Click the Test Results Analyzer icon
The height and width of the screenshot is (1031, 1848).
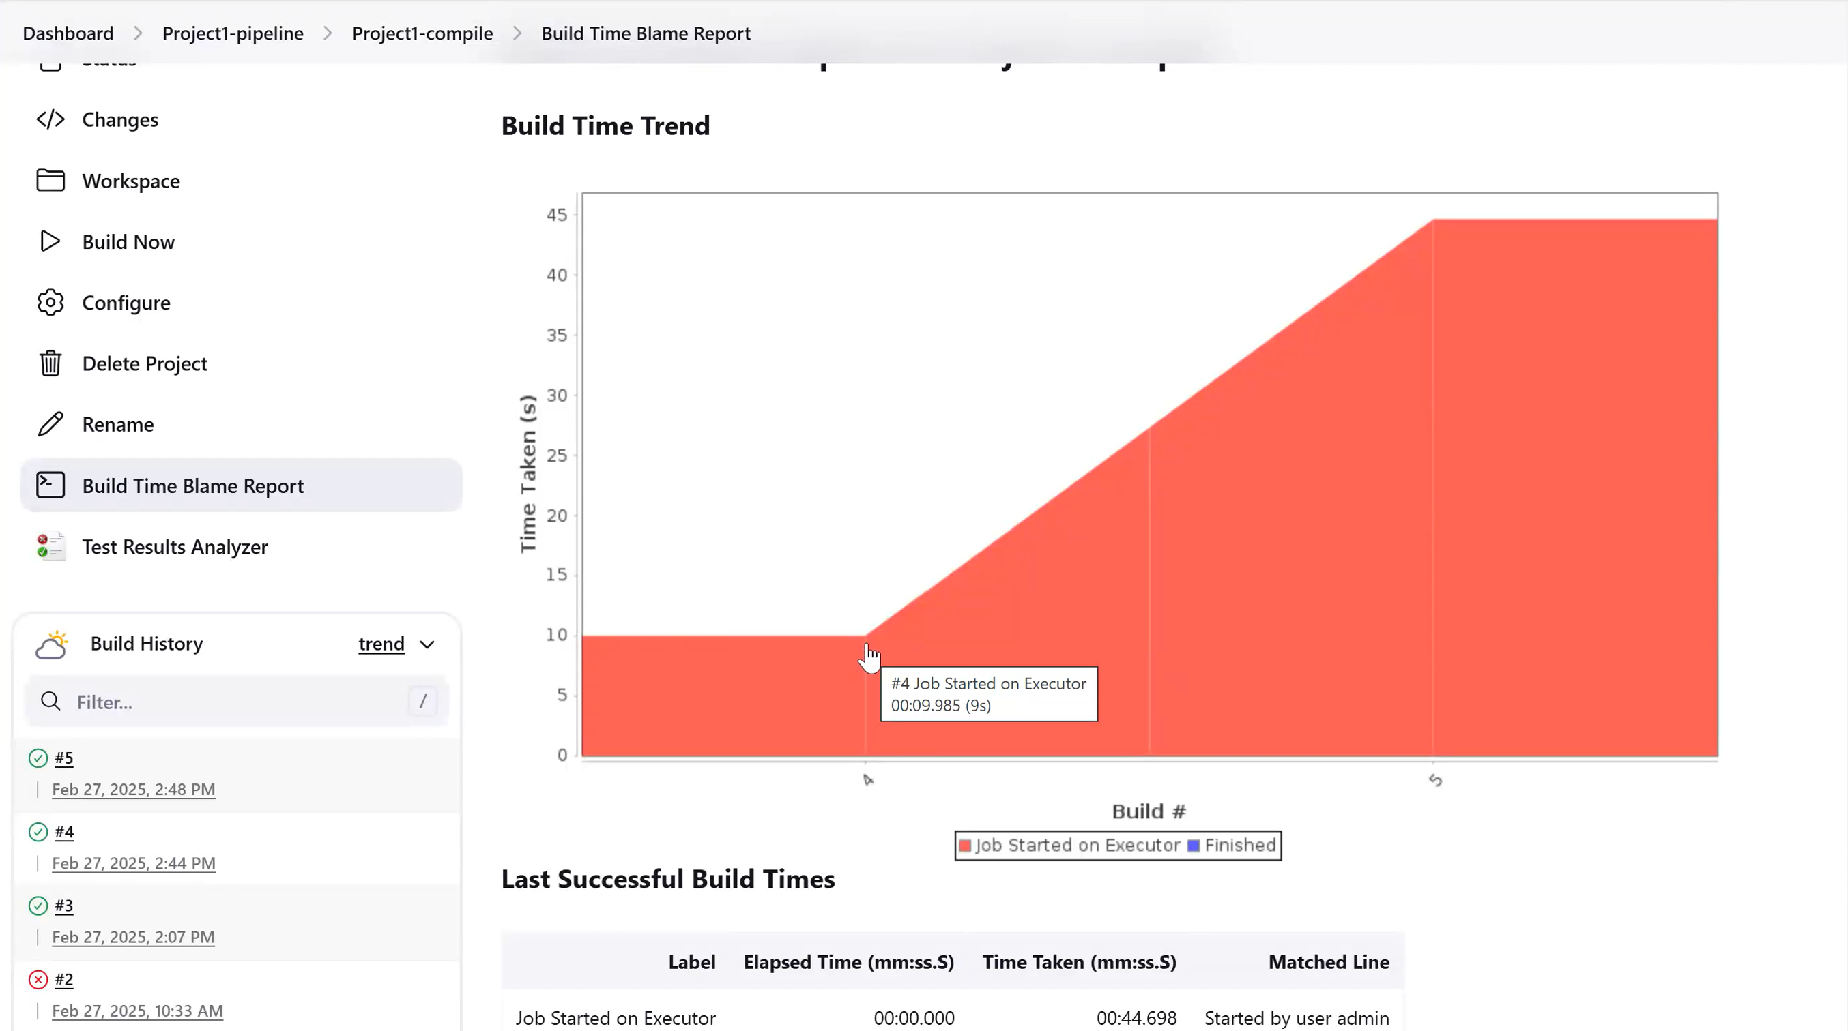pyautogui.click(x=50, y=546)
